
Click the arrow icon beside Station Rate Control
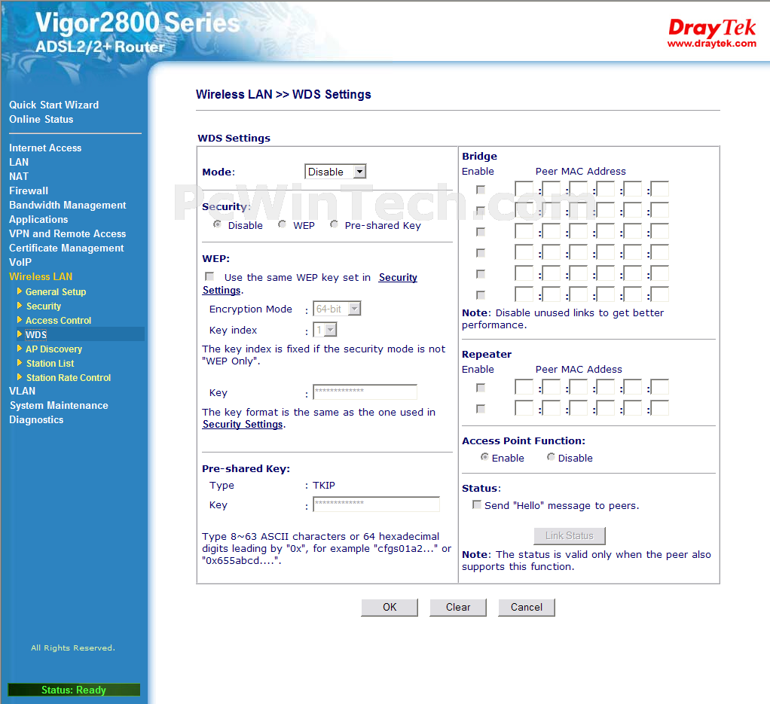click(20, 377)
